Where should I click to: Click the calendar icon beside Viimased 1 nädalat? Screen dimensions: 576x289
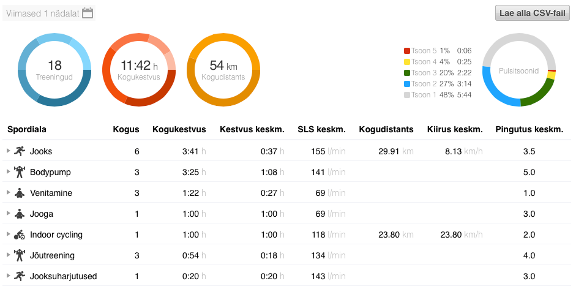tap(88, 13)
